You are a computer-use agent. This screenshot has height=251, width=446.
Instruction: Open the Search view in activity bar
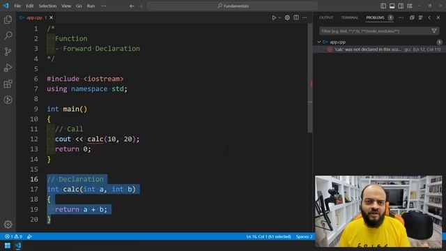[8, 36]
